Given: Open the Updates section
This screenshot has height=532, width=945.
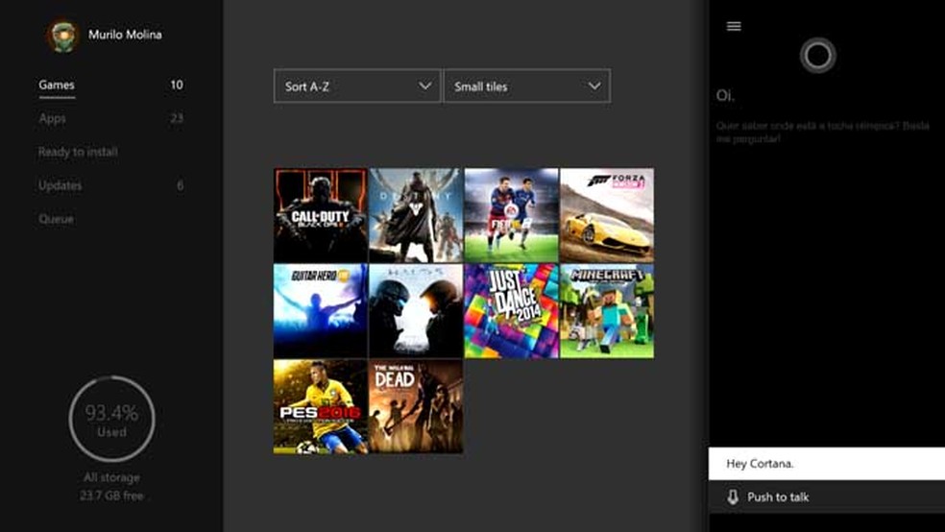Looking at the screenshot, I should 60,185.
